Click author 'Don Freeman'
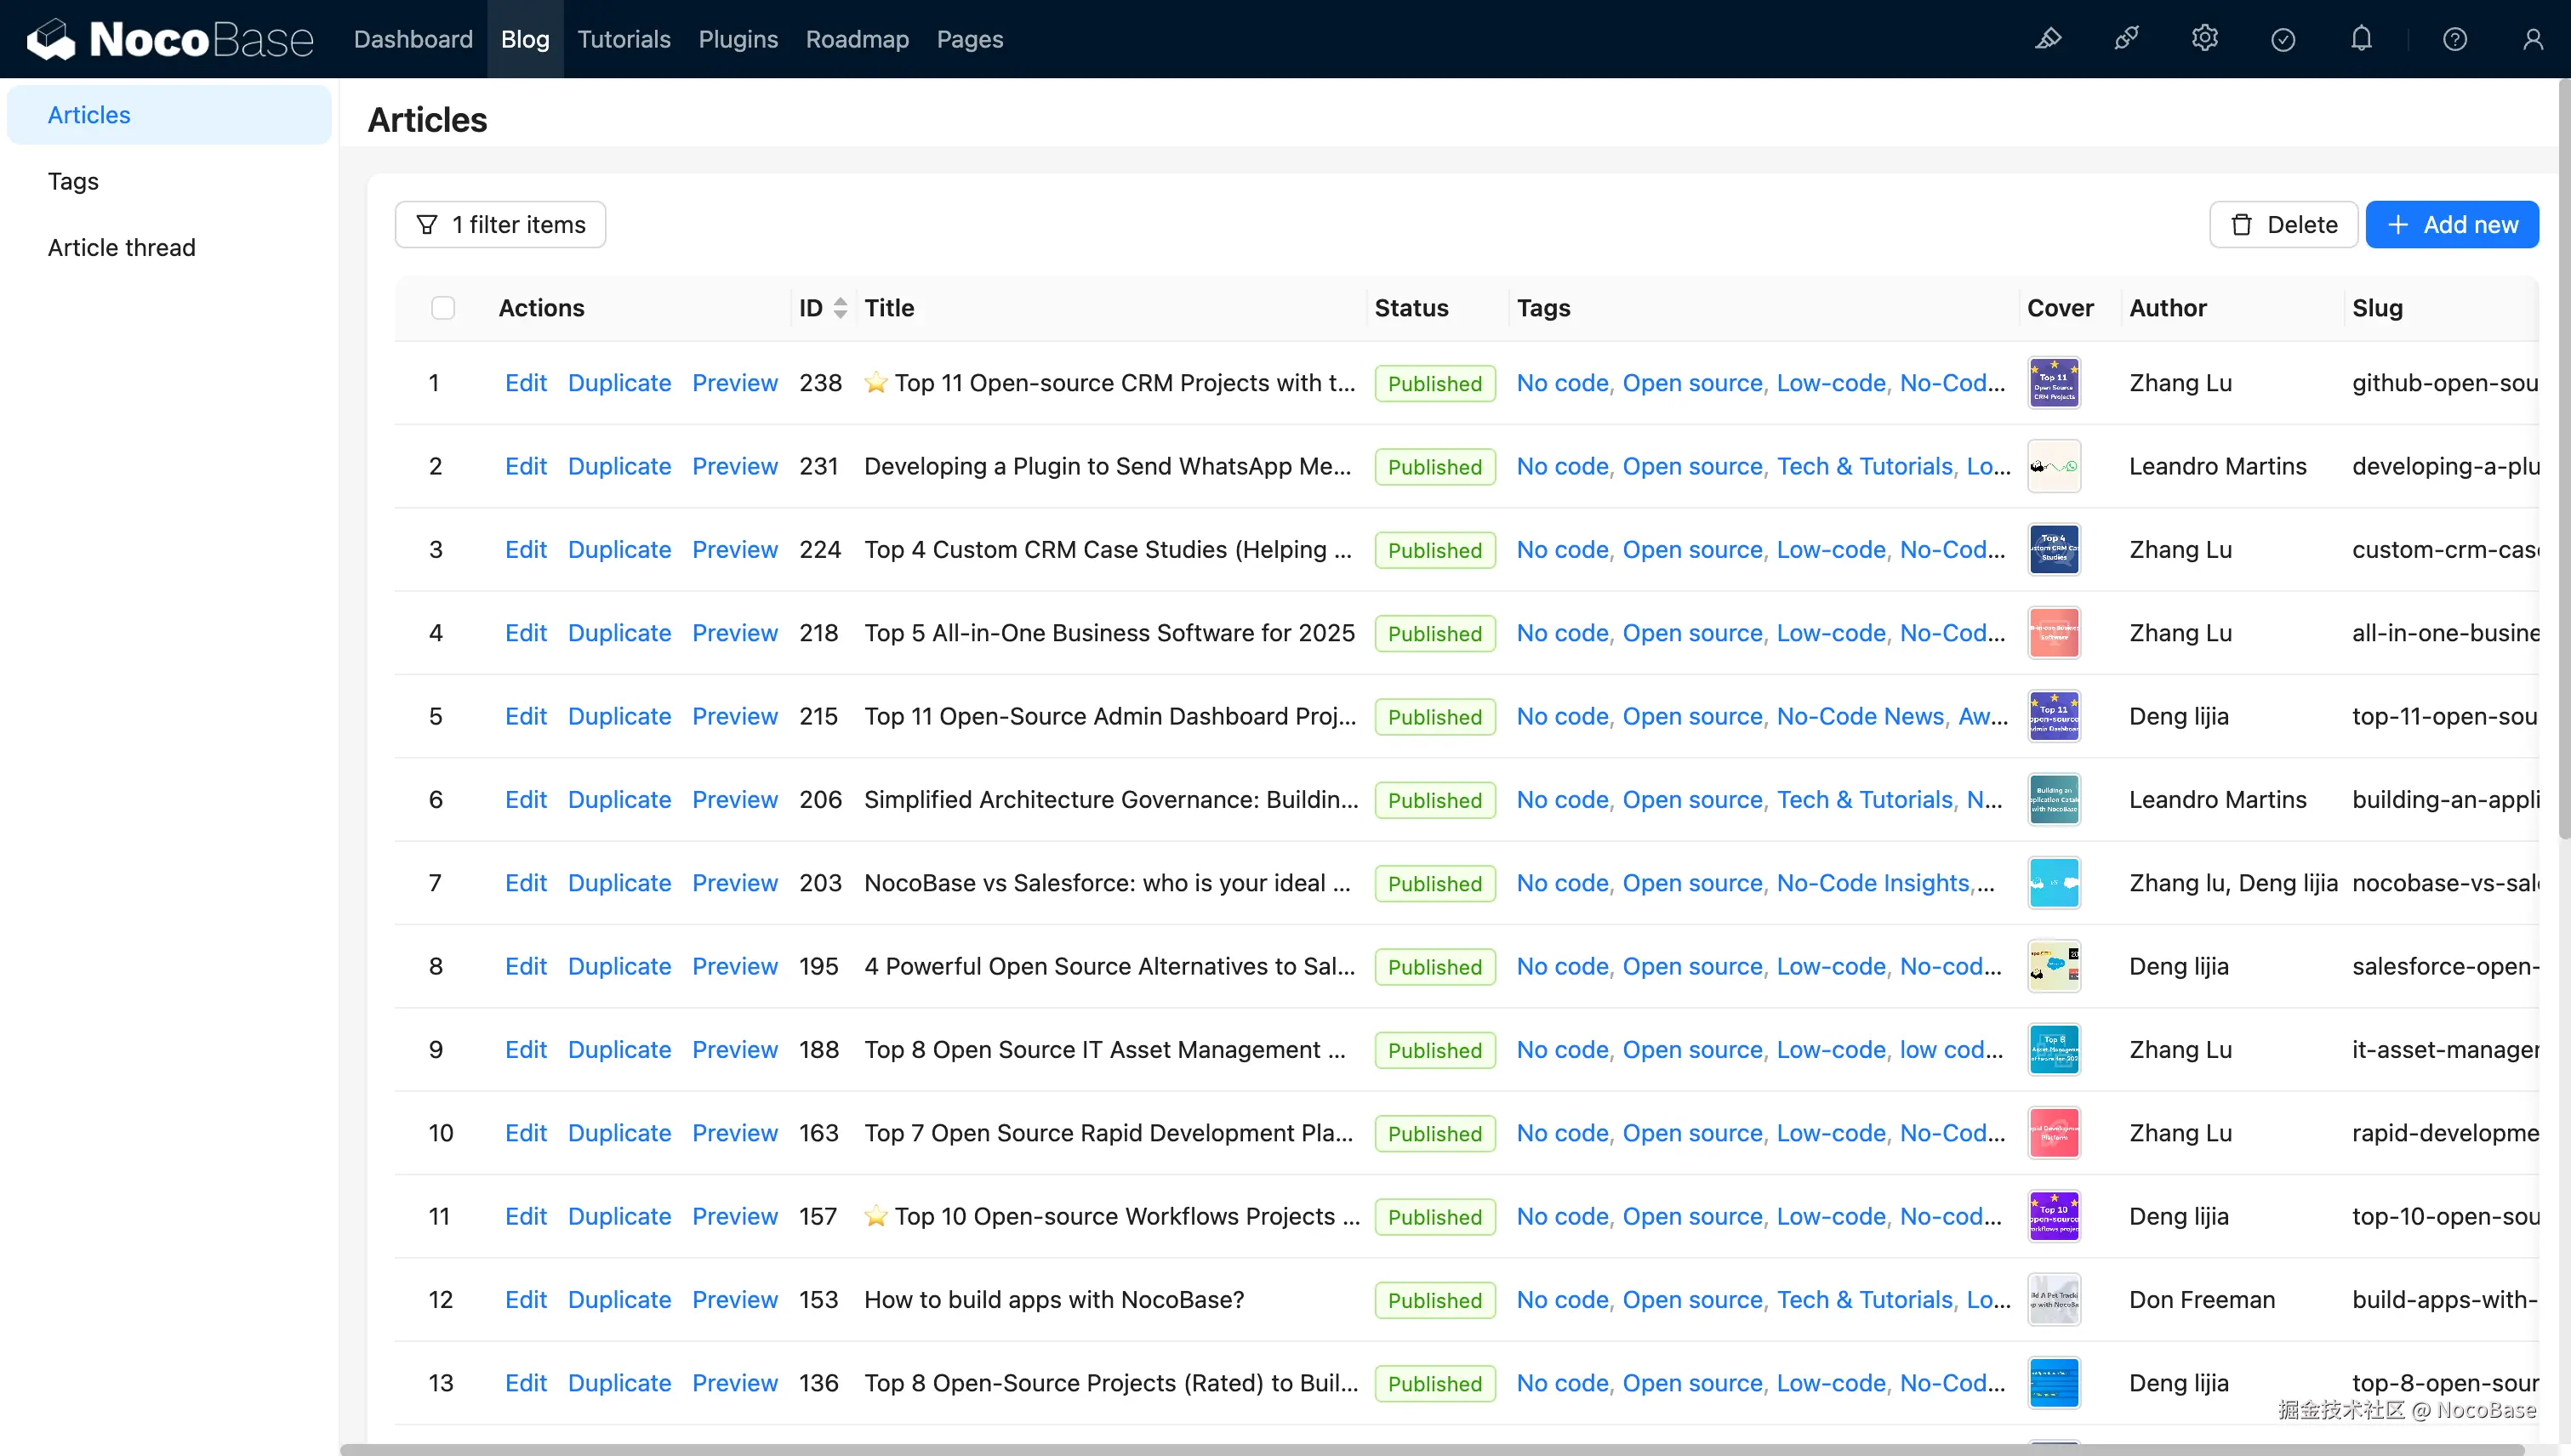 pyautogui.click(x=2202, y=1300)
